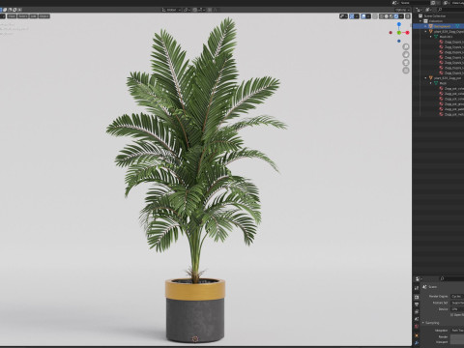Open object type visibility dropdown
464x348 pixels.
pyautogui.click(x=343, y=16)
